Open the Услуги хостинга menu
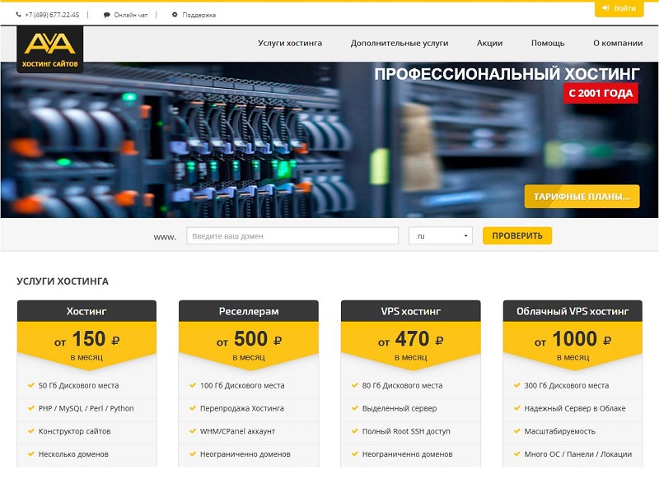The width and height of the screenshot is (659, 488). [290, 43]
